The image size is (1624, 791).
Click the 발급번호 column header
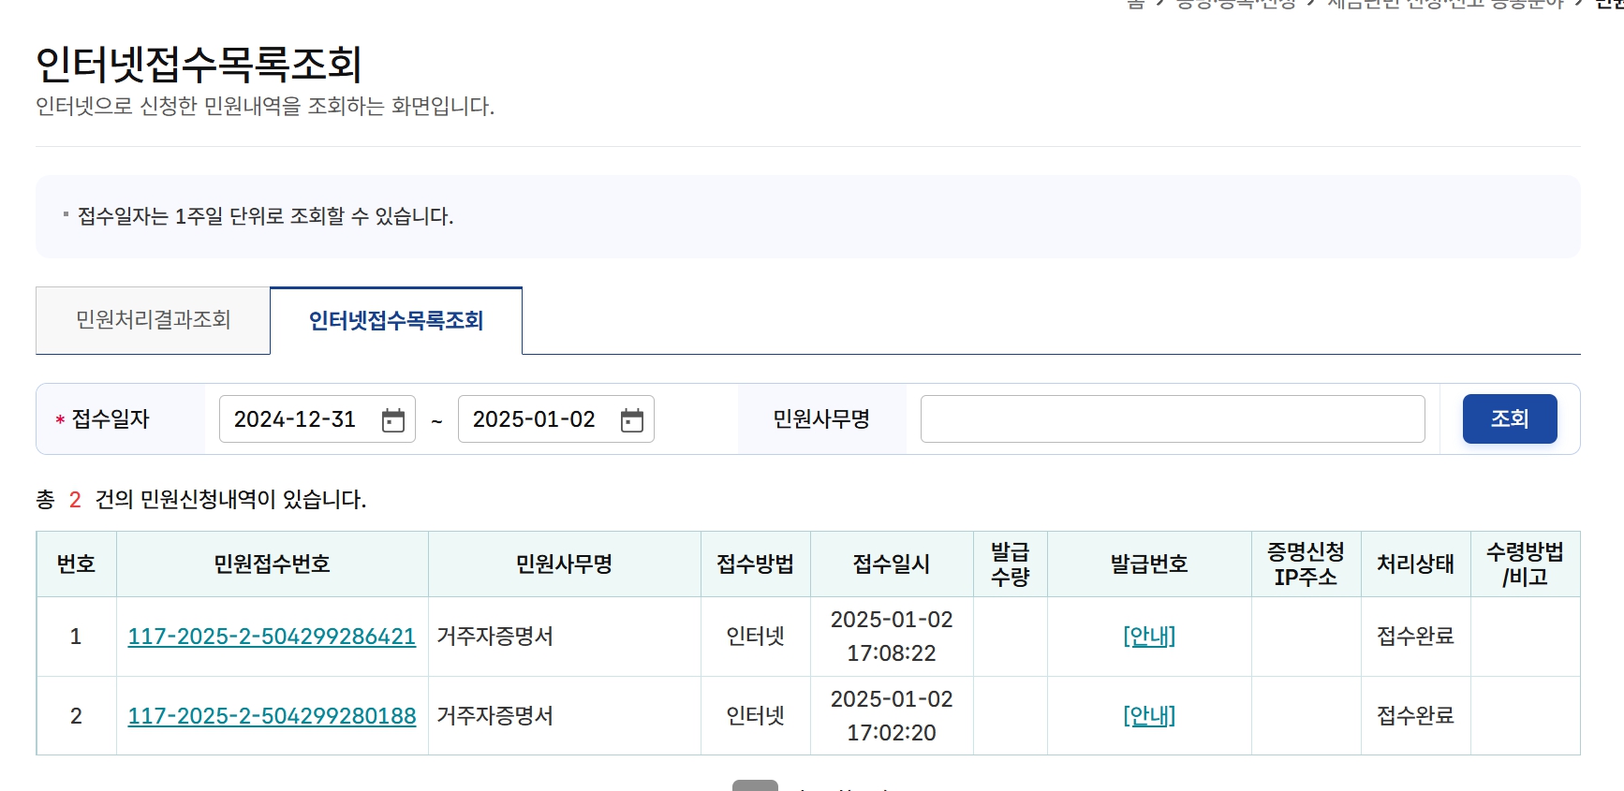point(1148,564)
